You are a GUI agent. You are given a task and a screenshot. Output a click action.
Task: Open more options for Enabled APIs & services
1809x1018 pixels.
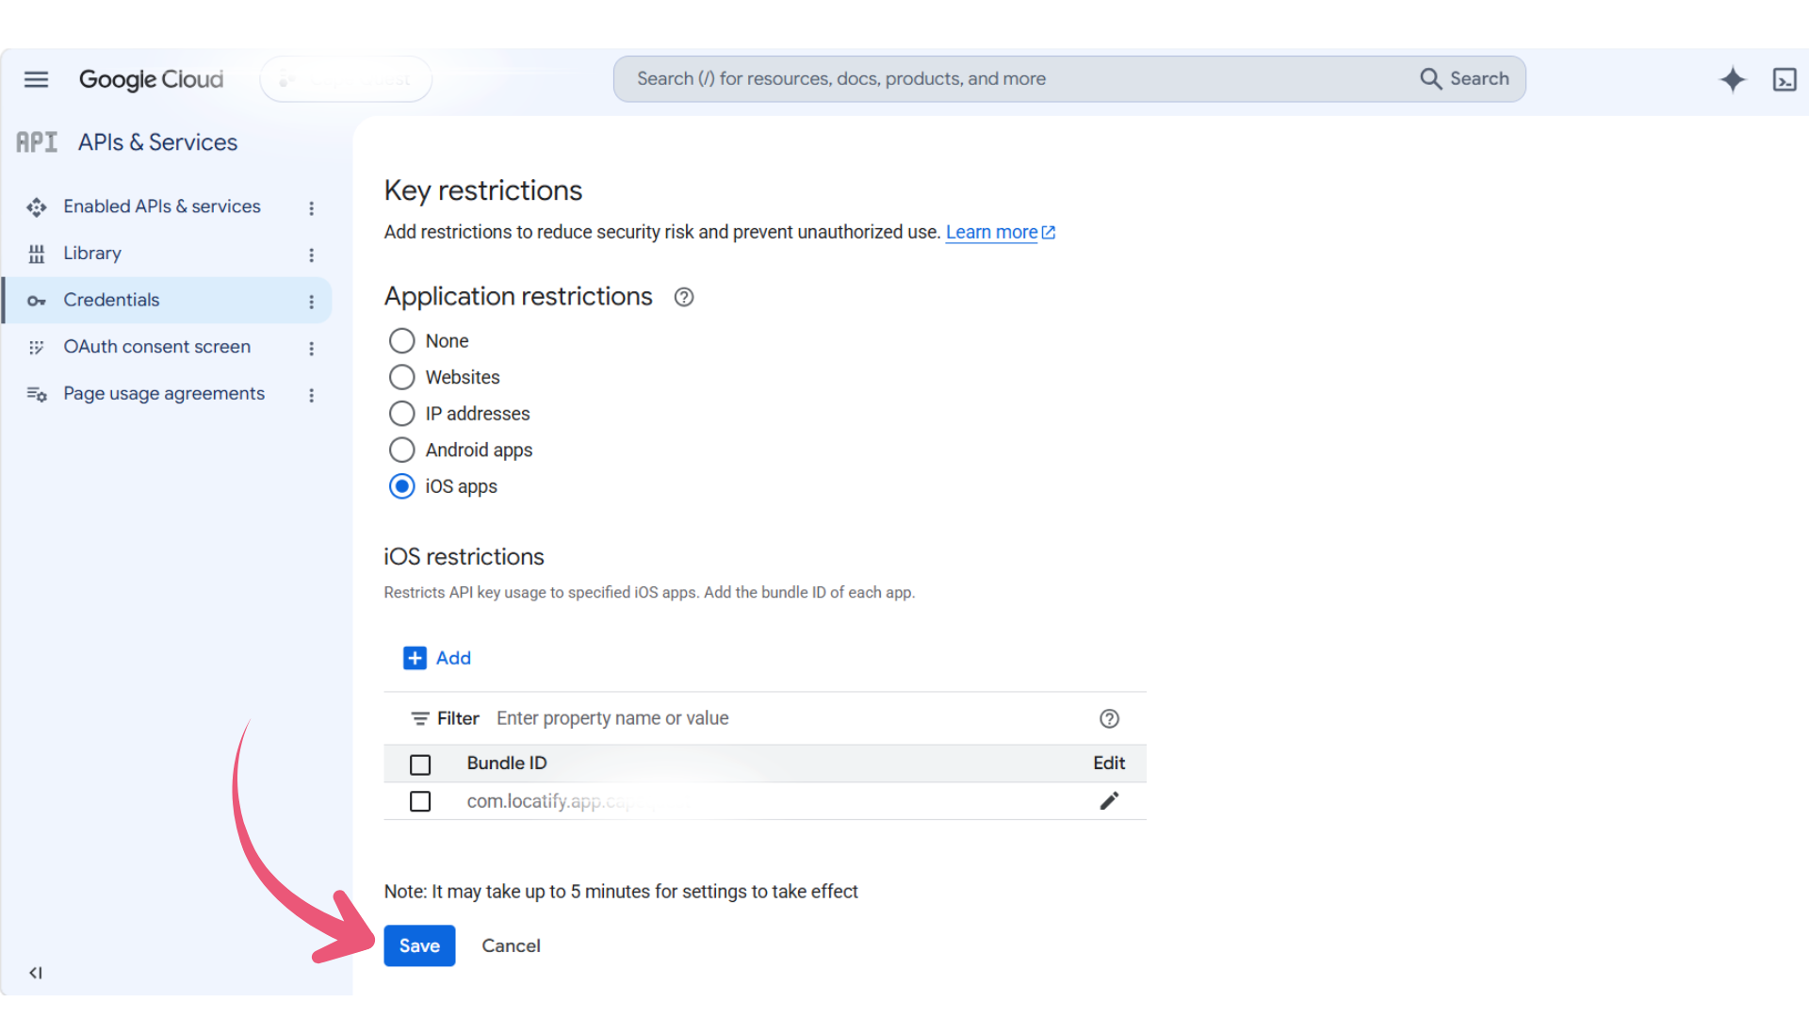pyautogui.click(x=311, y=208)
